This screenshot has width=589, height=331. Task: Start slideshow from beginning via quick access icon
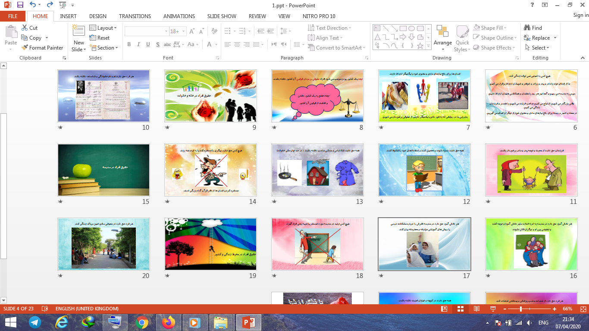[x=63, y=5]
